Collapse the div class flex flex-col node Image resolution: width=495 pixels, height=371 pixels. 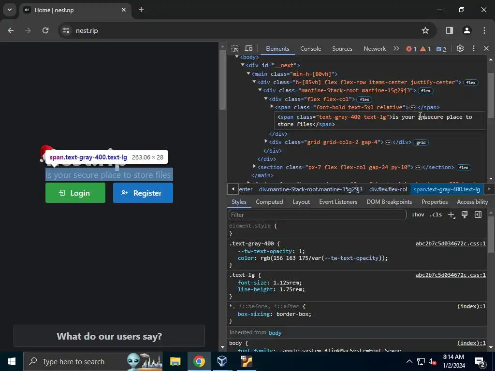(x=266, y=99)
